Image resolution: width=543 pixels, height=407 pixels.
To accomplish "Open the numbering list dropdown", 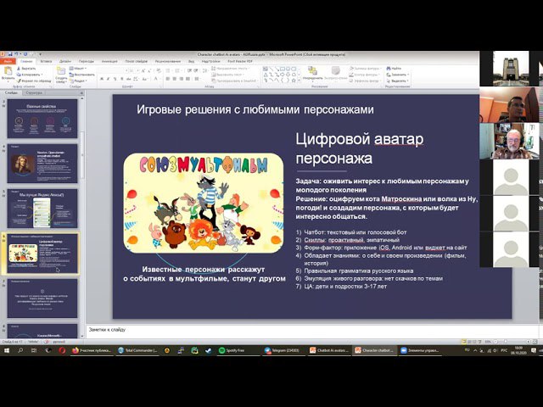I will click(178, 71).
